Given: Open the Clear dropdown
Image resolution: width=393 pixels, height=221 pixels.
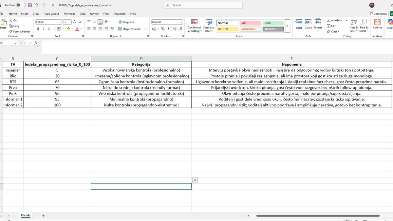Looking at the screenshot, I should pyautogui.click(x=333, y=31).
